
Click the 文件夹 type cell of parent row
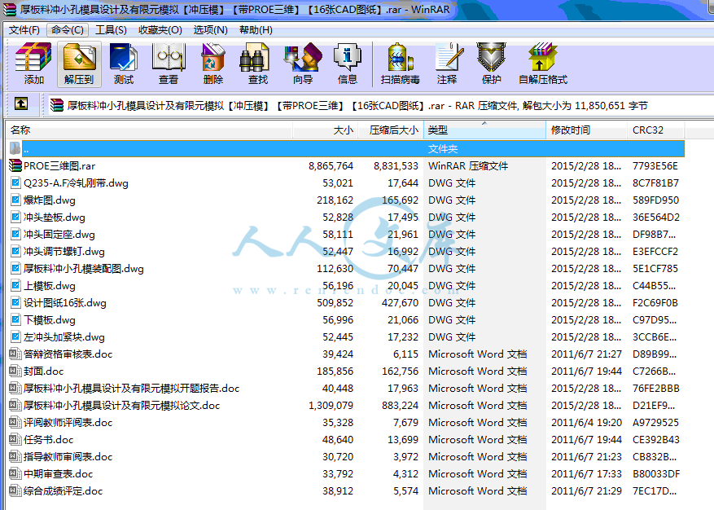point(443,148)
